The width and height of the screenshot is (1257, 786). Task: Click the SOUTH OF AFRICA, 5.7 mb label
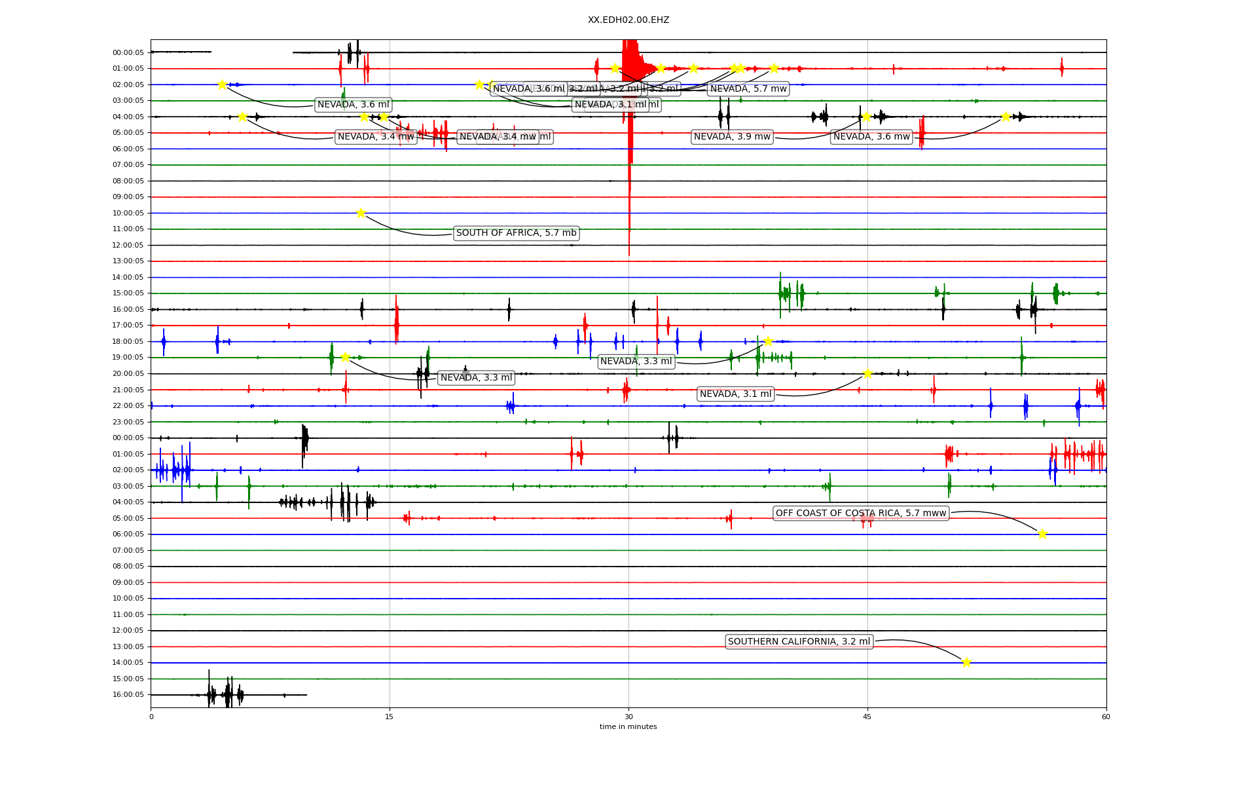(516, 233)
